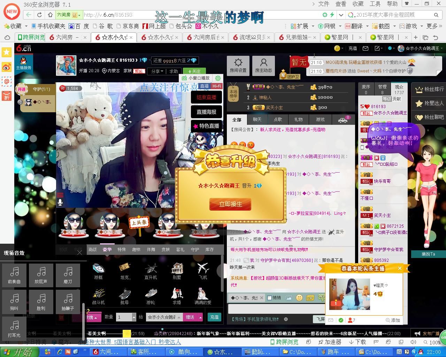Open the gift recipient ☆木小久☆ dropdown

coord(164,317)
